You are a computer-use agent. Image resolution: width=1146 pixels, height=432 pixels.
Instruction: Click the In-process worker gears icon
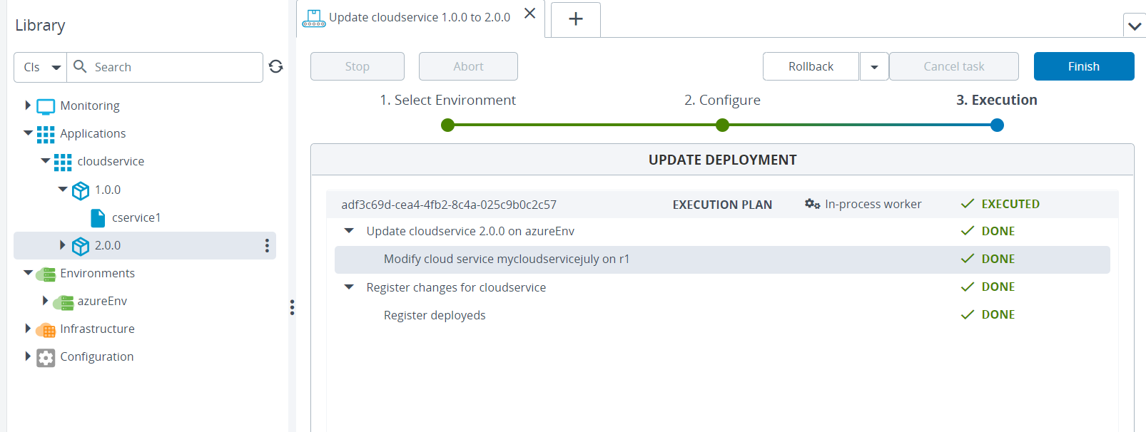tap(812, 203)
